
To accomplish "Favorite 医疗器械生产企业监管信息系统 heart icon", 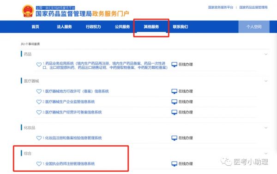I will pyautogui.click(x=39, y=102).
